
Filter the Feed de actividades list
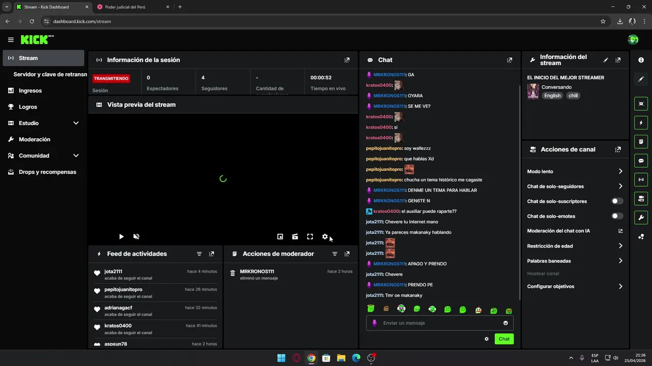click(x=199, y=254)
